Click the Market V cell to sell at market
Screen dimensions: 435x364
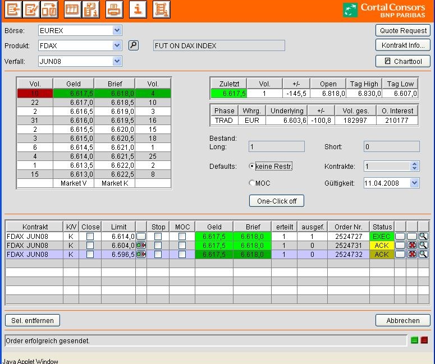coord(74,183)
